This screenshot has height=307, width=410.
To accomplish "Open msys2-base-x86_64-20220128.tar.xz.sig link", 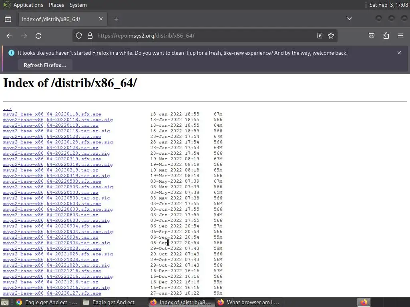I will (56, 153).
